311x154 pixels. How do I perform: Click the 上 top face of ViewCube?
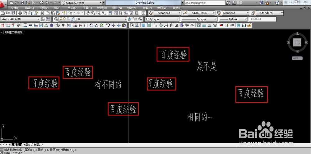pyautogui.click(x=297, y=42)
